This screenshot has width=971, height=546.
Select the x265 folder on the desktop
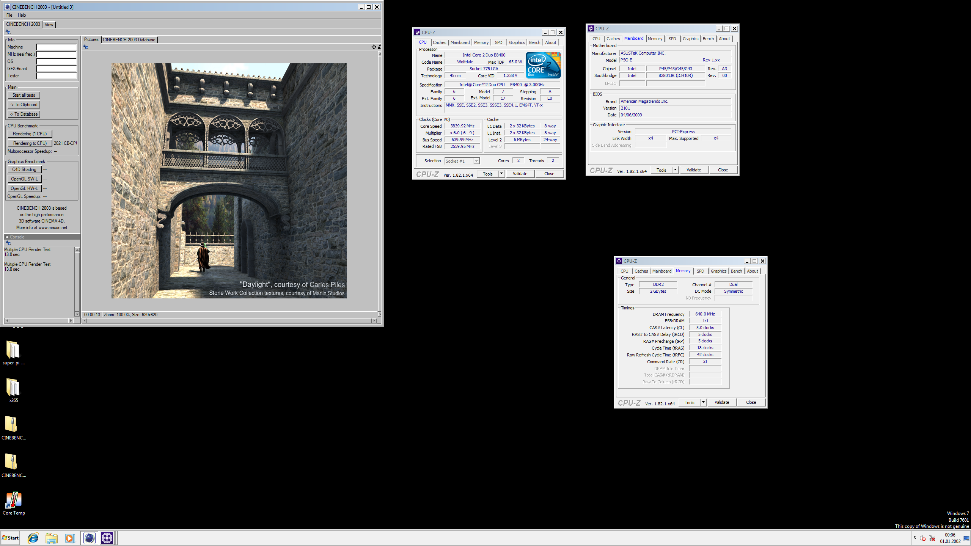tap(13, 390)
